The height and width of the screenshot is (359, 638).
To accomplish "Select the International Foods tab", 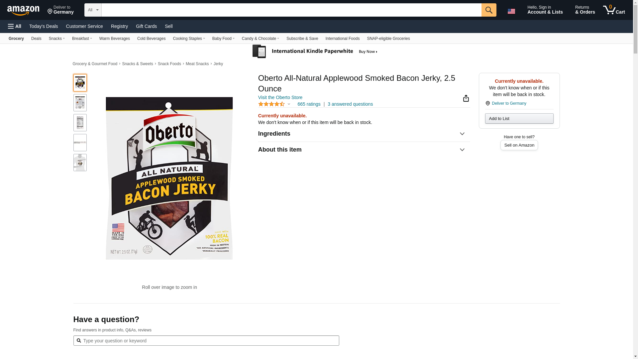I will point(342,39).
